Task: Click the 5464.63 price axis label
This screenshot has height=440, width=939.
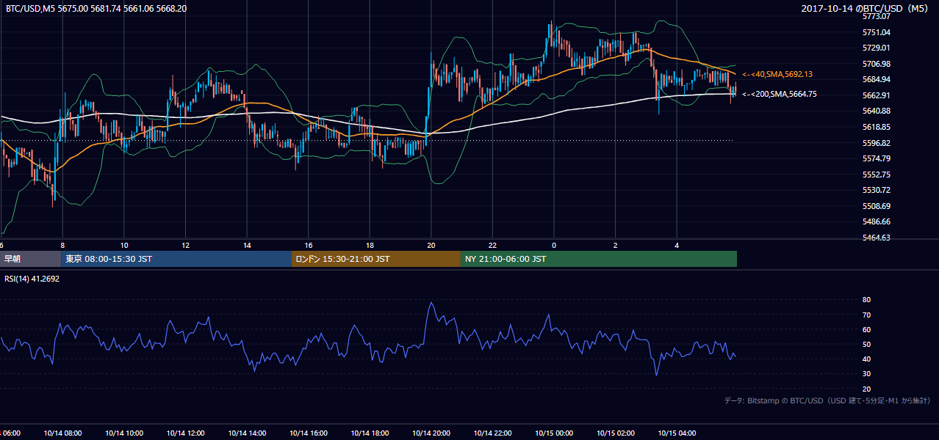Action: (x=877, y=238)
